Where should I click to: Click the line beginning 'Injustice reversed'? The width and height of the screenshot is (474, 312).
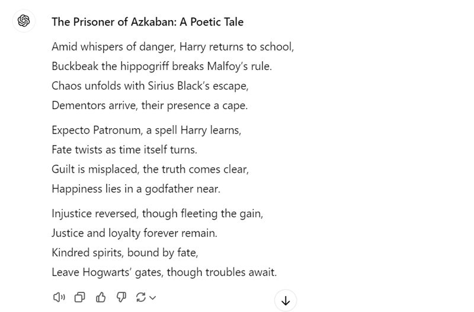coord(157,214)
